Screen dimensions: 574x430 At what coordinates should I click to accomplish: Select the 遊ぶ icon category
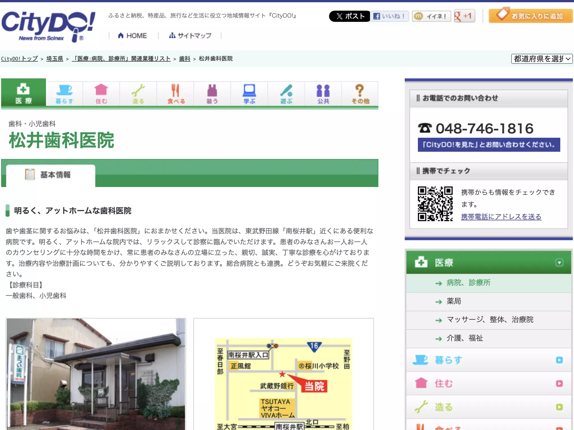pos(286,94)
